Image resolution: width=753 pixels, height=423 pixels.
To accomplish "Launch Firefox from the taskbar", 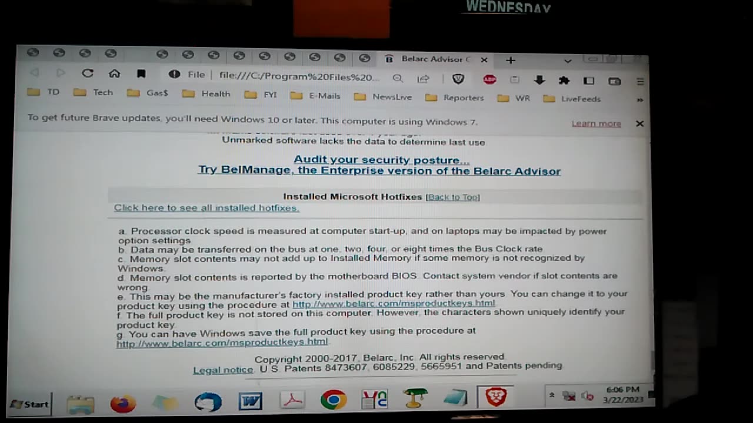I will click(x=123, y=404).
